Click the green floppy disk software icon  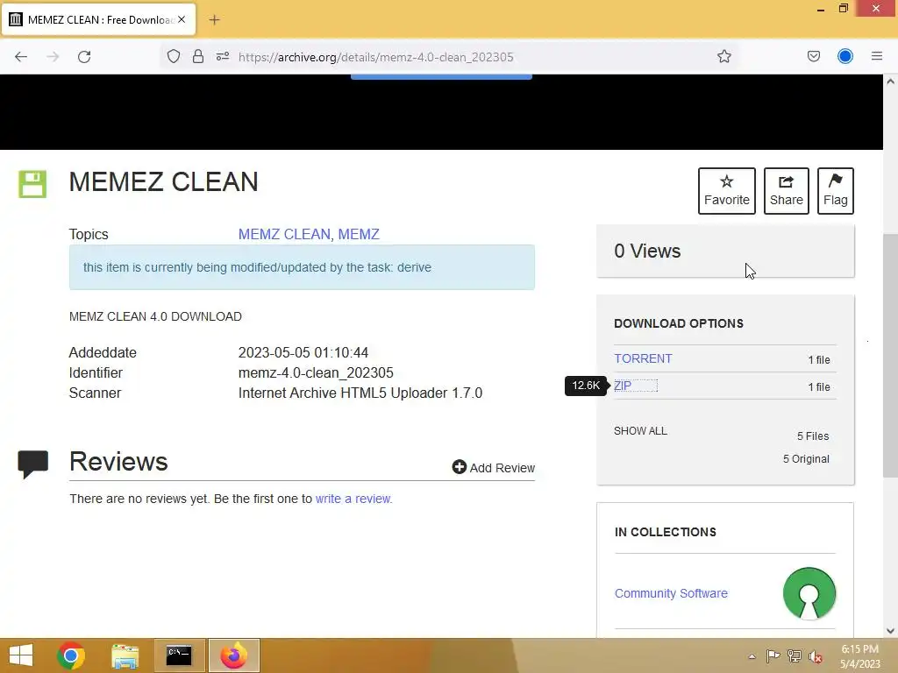pos(32,184)
